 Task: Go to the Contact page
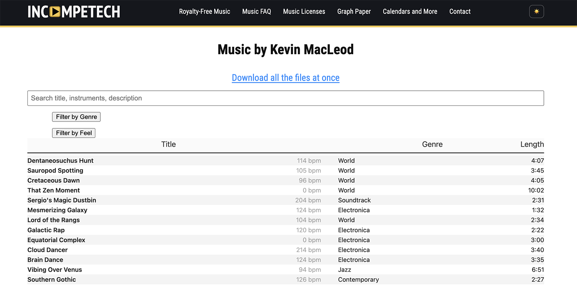pos(460,12)
